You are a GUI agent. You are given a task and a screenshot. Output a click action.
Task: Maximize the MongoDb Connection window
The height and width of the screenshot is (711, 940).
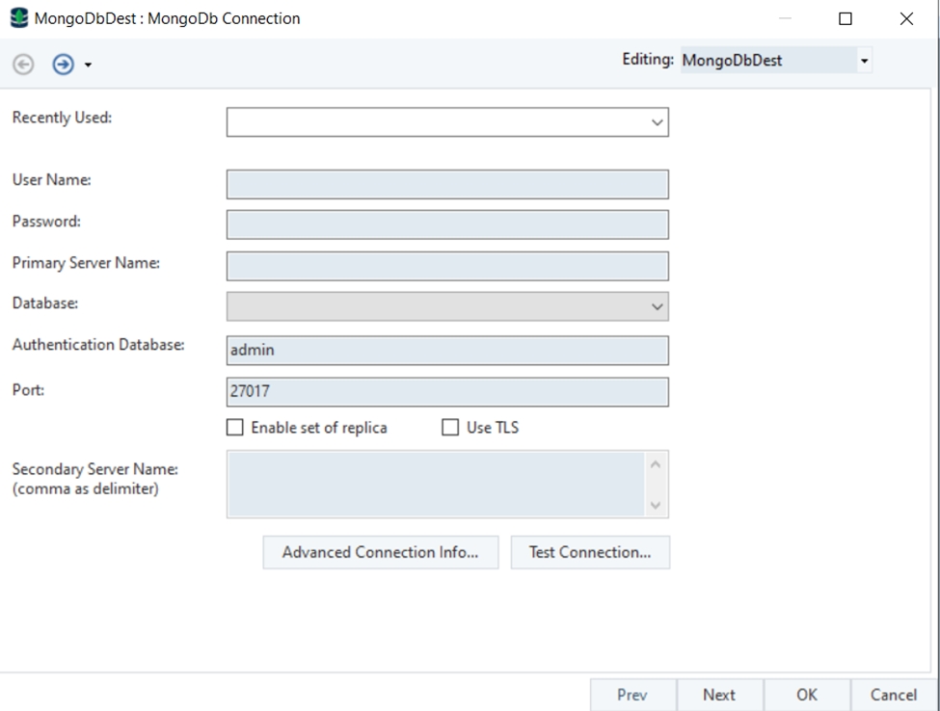(x=846, y=18)
